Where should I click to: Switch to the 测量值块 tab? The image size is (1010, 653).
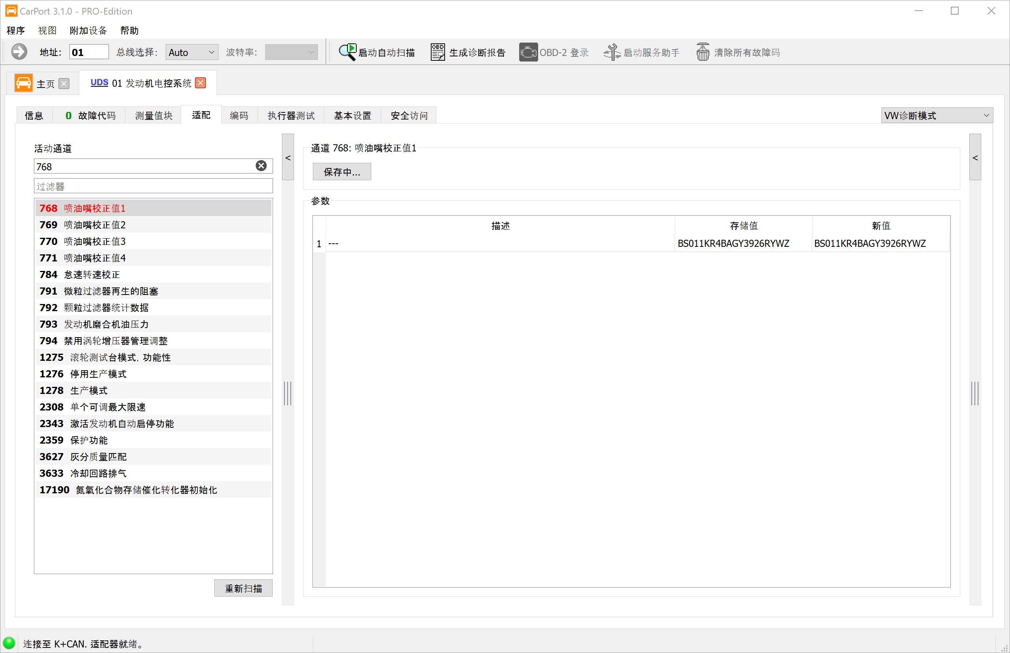coord(153,115)
